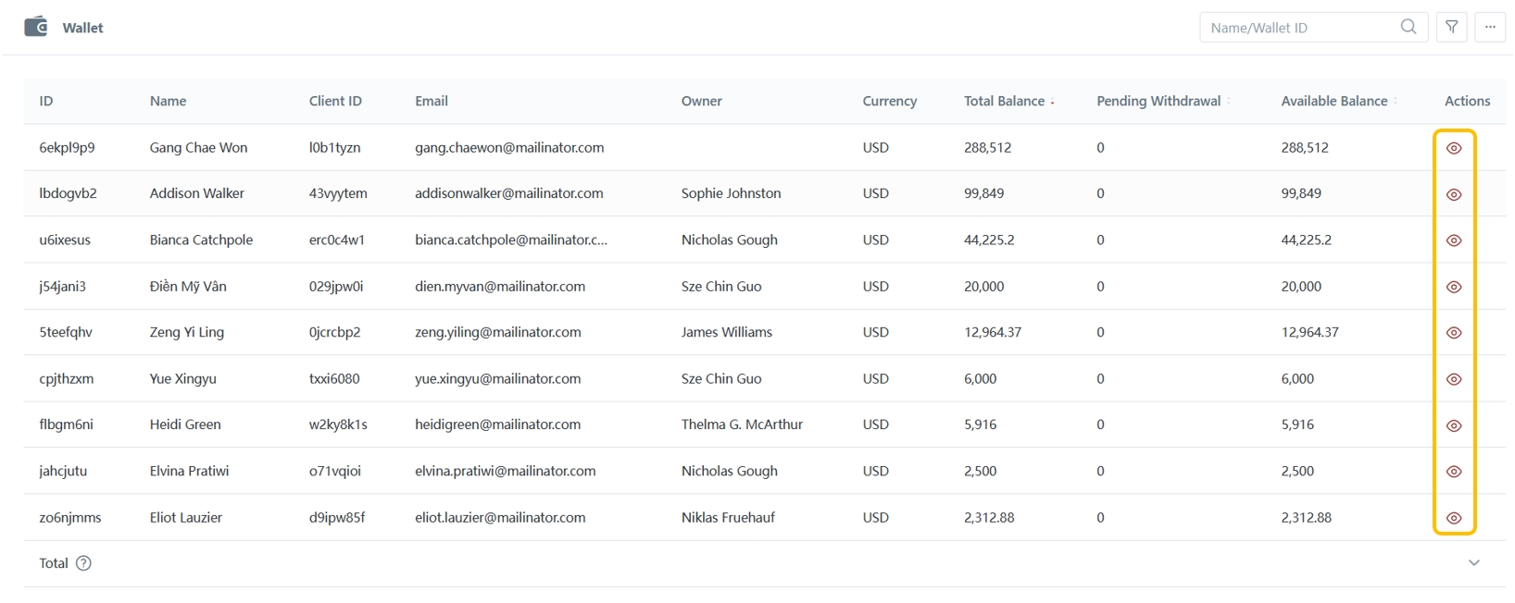Open Bianca Catchpole wallet eye icon
The image size is (1515, 603).
[x=1453, y=240]
